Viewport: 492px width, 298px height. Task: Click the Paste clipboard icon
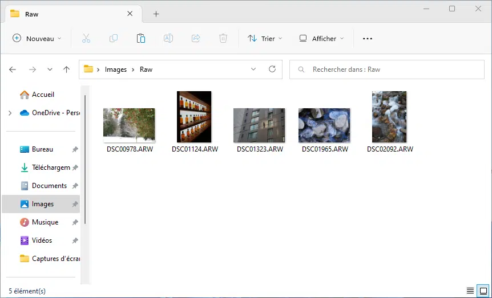tap(141, 39)
